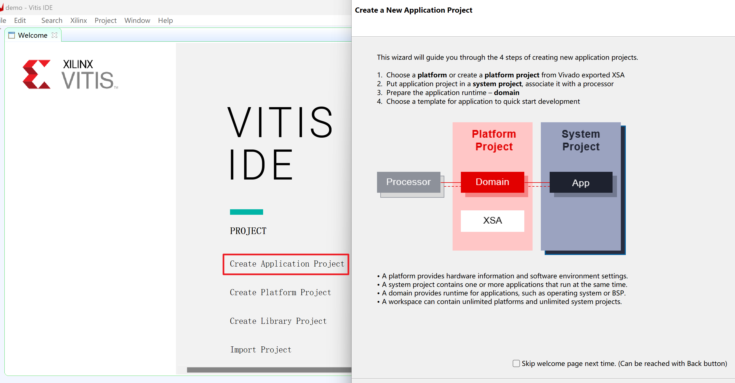Click Create Library Project link
The height and width of the screenshot is (383, 735).
pyautogui.click(x=278, y=321)
